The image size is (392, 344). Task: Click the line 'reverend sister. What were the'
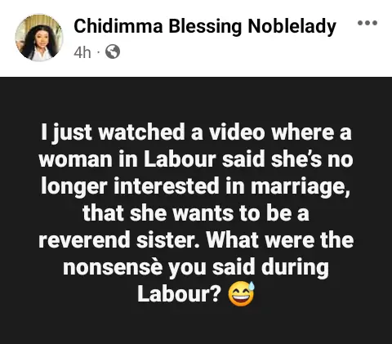tap(196, 240)
